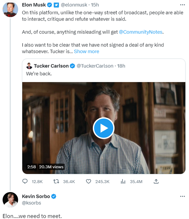Click the Tucker Carlson display name
This screenshot has height=219, width=189.
[x=51, y=66]
